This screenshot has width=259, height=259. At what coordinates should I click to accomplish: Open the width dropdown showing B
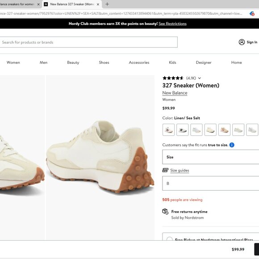tap(211, 184)
